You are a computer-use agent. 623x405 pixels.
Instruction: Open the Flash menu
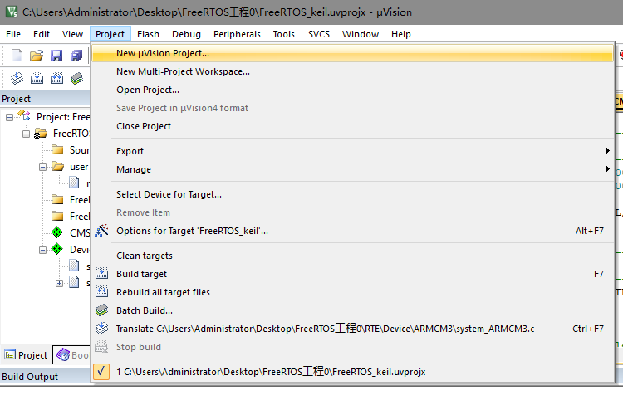point(148,34)
